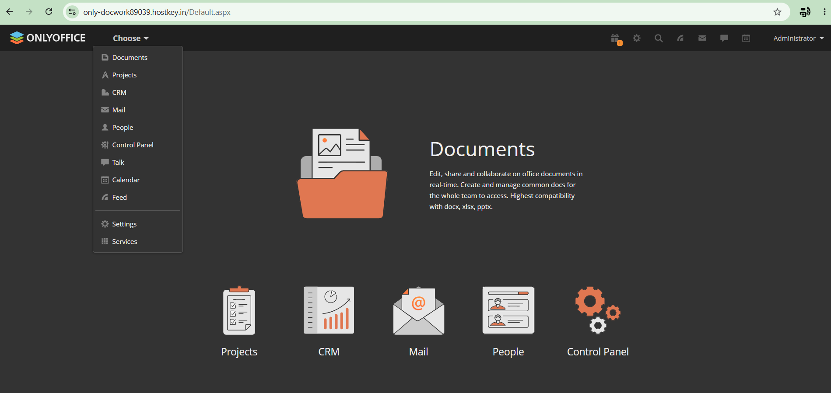Open the Talk chat bubble icon in the header
Viewport: 831px width, 393px height.
click(x=724, y=38)
